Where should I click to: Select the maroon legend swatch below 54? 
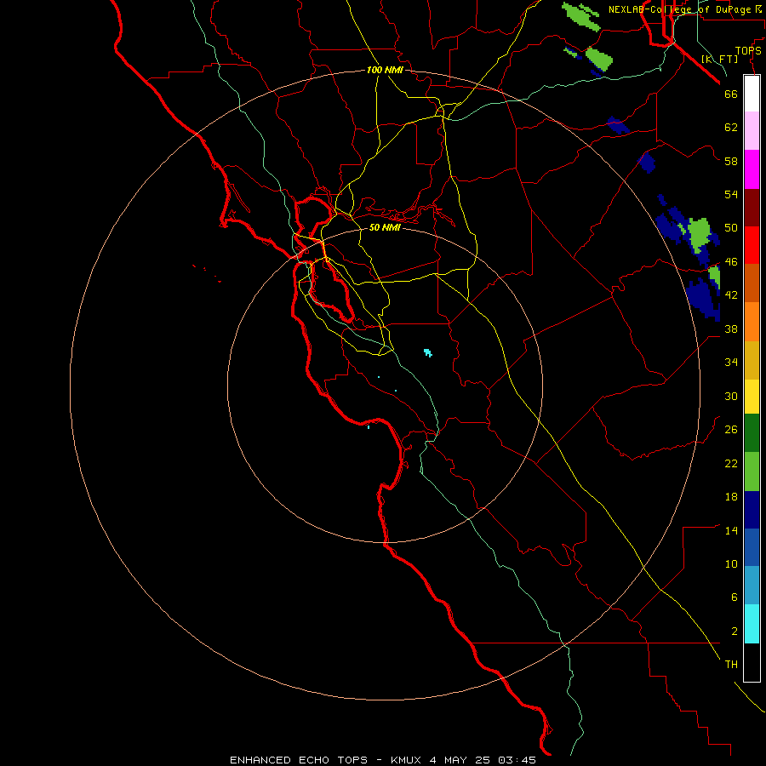[x=752, y=207]
